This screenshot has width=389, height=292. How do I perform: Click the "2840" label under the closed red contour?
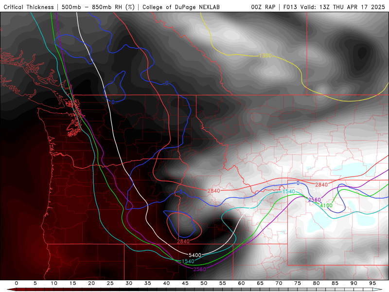(x=183, y=241)
